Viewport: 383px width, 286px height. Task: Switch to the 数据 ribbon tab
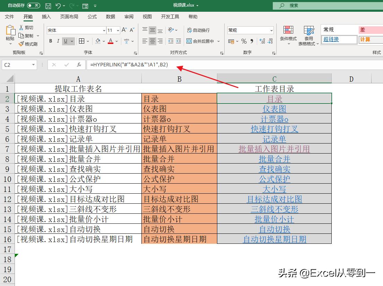click(110, 16)
